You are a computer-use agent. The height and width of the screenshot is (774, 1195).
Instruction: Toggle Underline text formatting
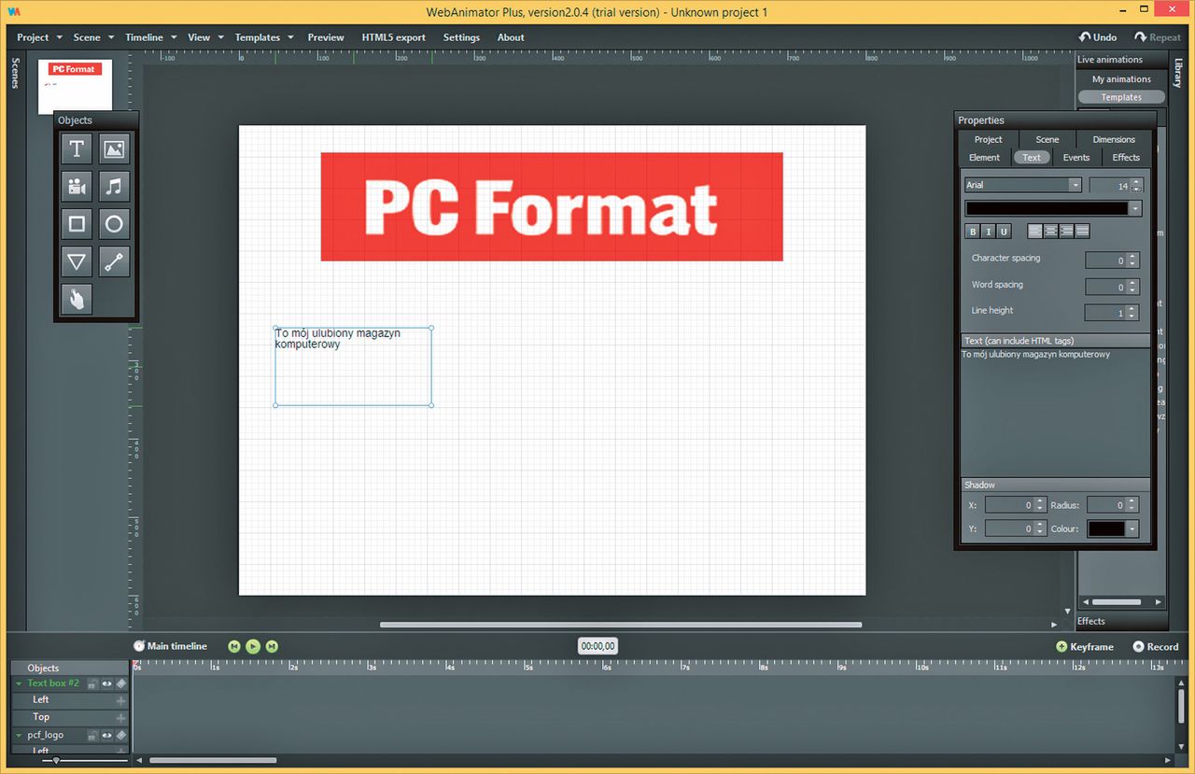(1004, 232)
